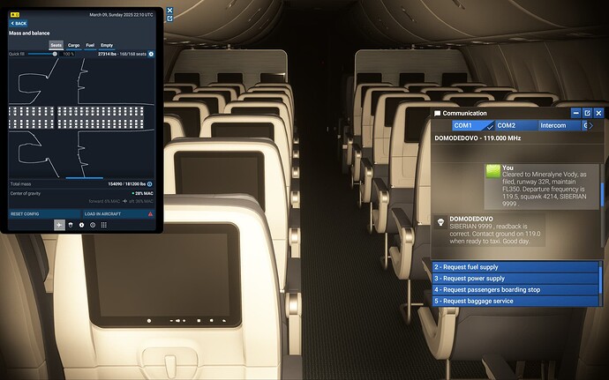Minimize the Communication panel
The width and height of the screenshot is (609, 380).
[575, 113]
